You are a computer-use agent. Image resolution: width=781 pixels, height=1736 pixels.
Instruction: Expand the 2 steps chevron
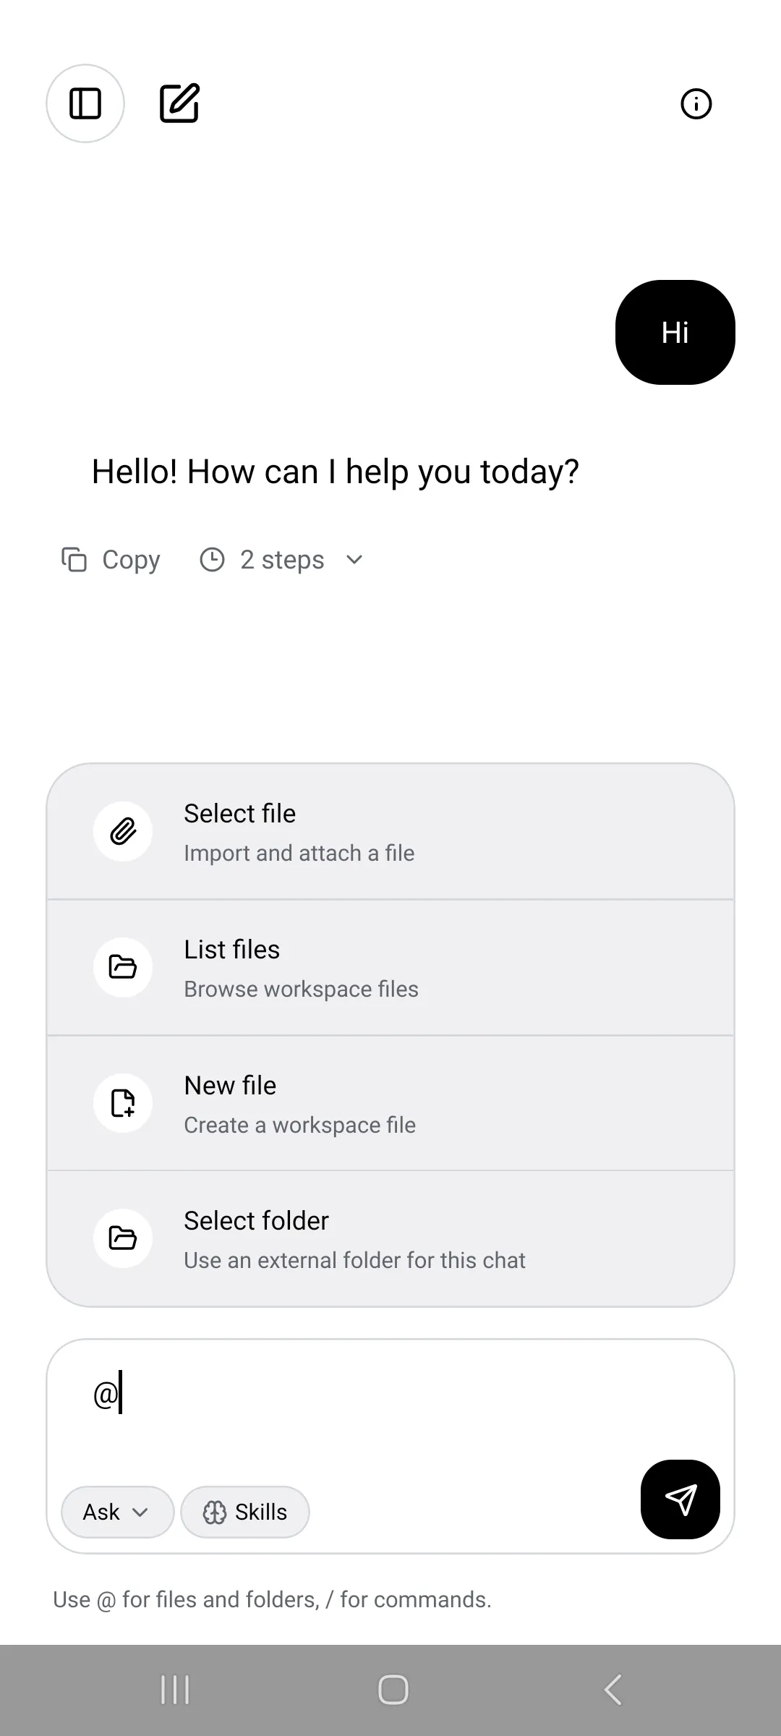[x=354, y=560]
